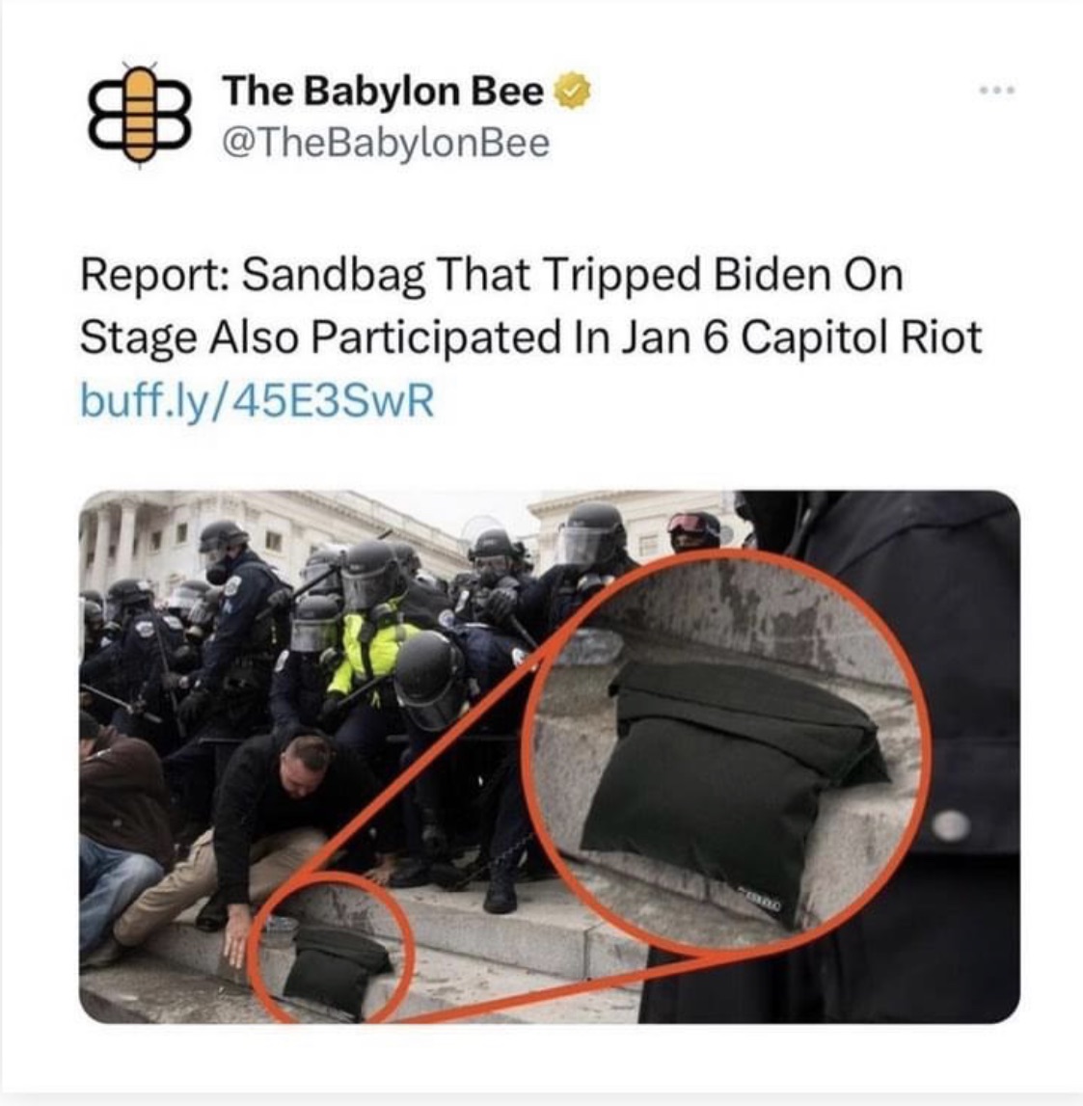Open the tweet's attached riot photo
Screen dimensions: 1083x1106
point(549,756)
